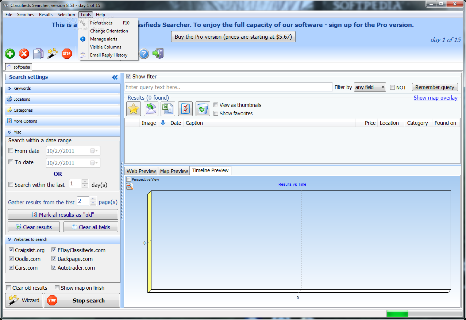
Task: Open Email Reply History menu entry
Action: 108,55
